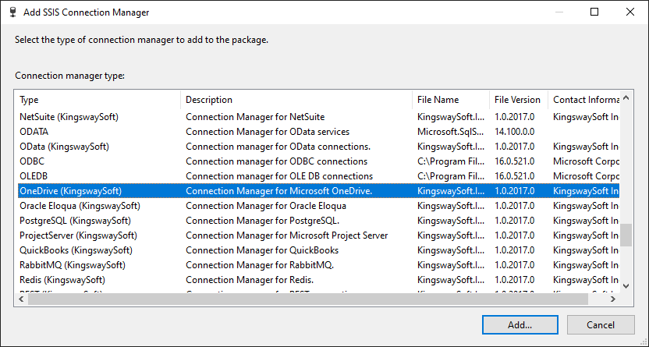
Task: Maximize the Add SSIS Connection Manager dialog
Action: tap(594, 12)
